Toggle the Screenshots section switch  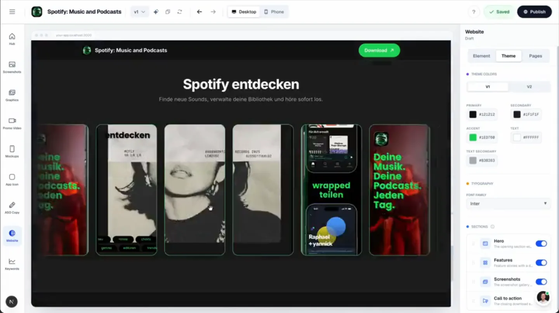pyautogui.click(x=541, y=282)
